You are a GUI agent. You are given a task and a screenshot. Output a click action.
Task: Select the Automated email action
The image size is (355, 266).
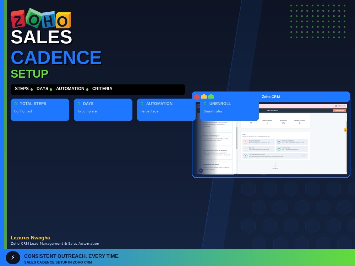tap(258, 142)
